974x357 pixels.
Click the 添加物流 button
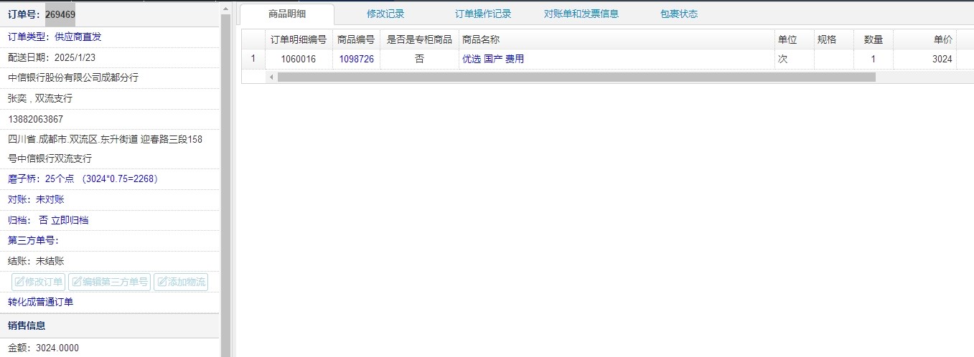(x=181, y=282)
